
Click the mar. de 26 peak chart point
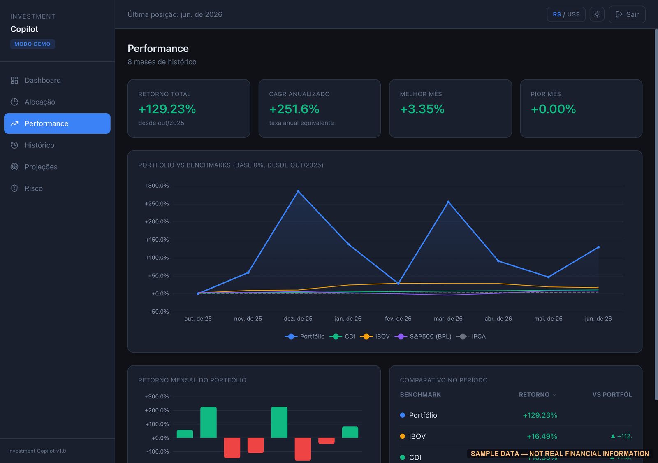pyautogui.click(x=448, y=202)
